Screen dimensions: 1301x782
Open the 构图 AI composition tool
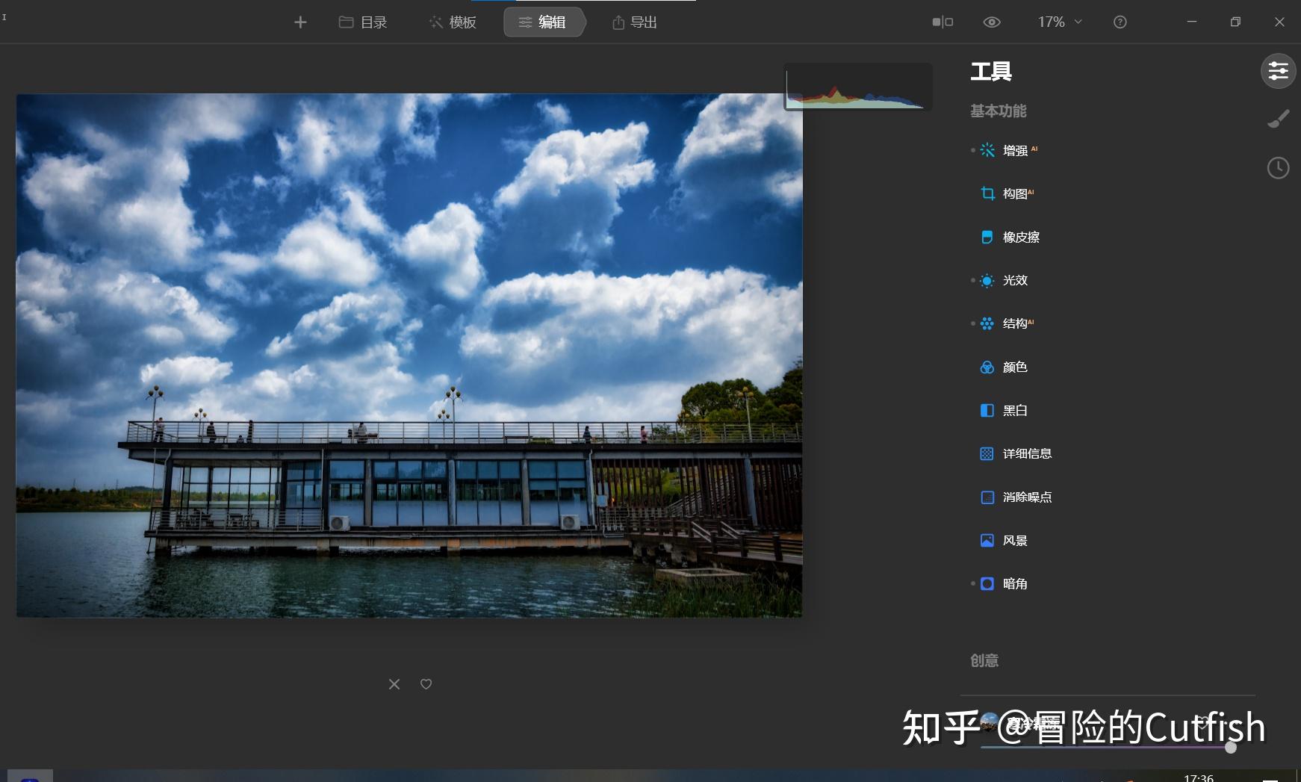(x=1014, y=193)
